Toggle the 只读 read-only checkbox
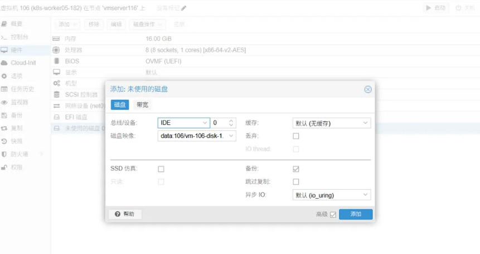The image size is (480, 254). click(161, 182)
